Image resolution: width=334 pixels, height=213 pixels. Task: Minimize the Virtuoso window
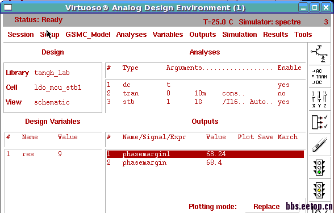(x=303, y=8)
